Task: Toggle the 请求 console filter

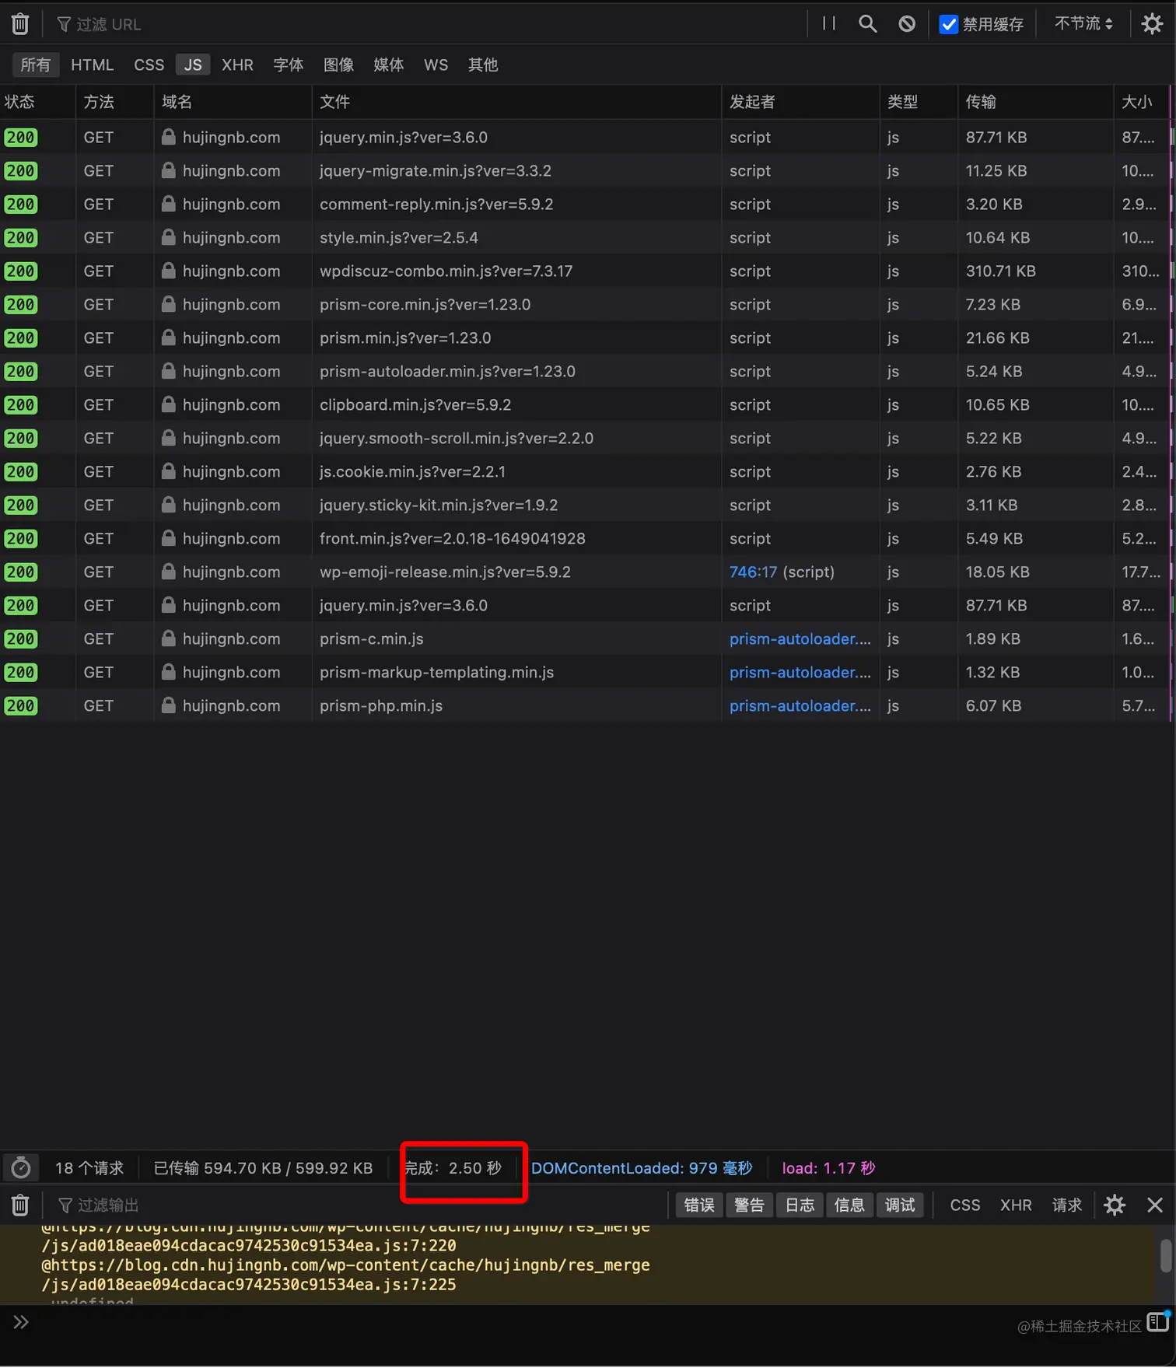Action: [1067, 1205]
